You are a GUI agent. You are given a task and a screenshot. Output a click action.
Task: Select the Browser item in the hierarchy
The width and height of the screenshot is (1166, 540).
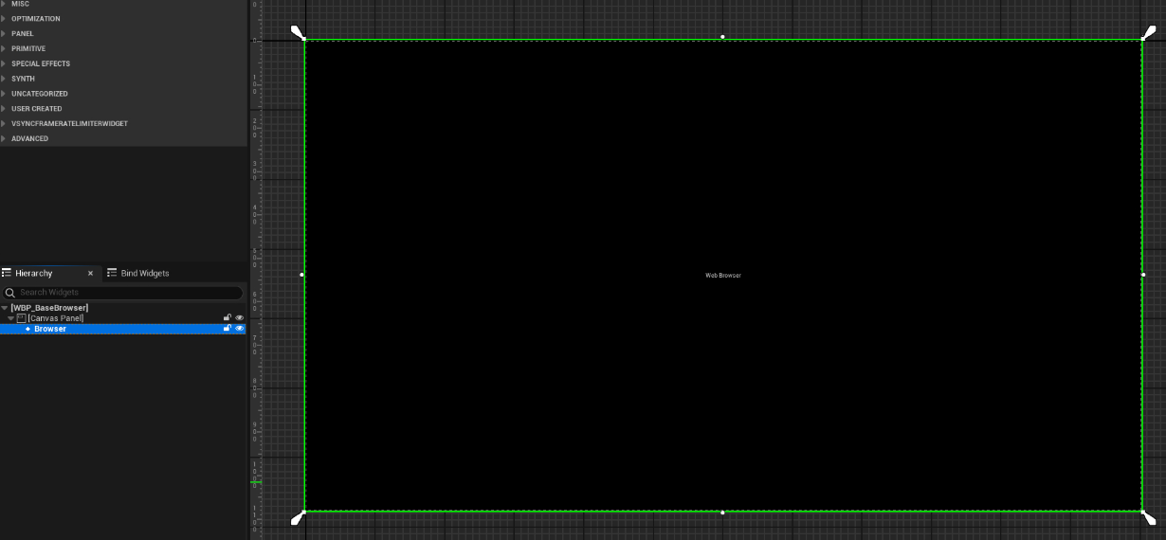(50, 329)
